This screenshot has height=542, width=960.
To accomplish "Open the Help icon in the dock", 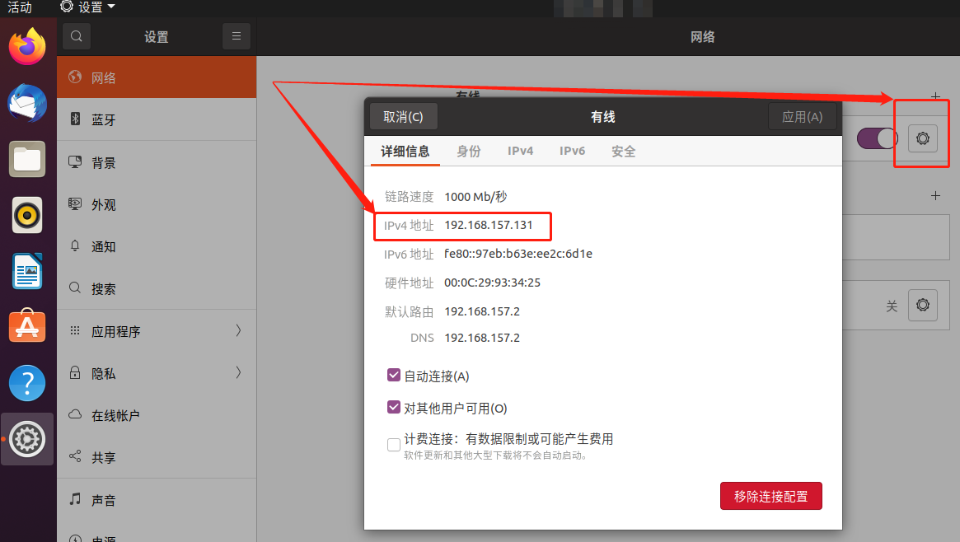I will coord(27,383).
